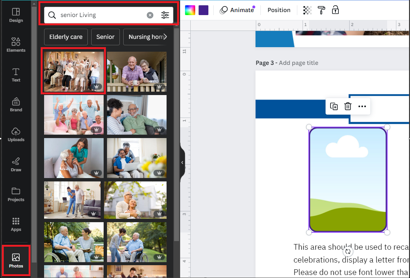This screenshot has height=278, width=410.
Task: Open the search filter options
Action: (x=165, y=15)
